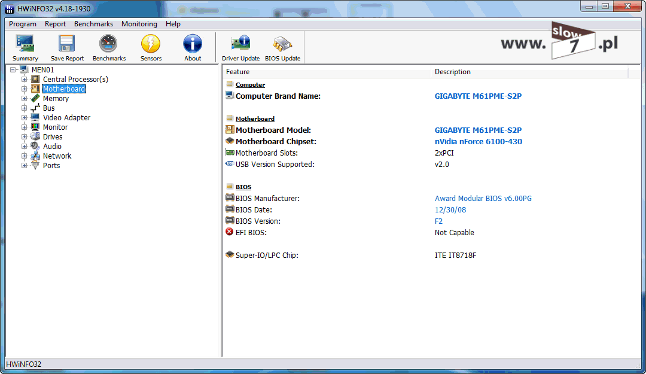Click the About info icon
Screen dimensions: 646x374
click(x=193, y=44)
